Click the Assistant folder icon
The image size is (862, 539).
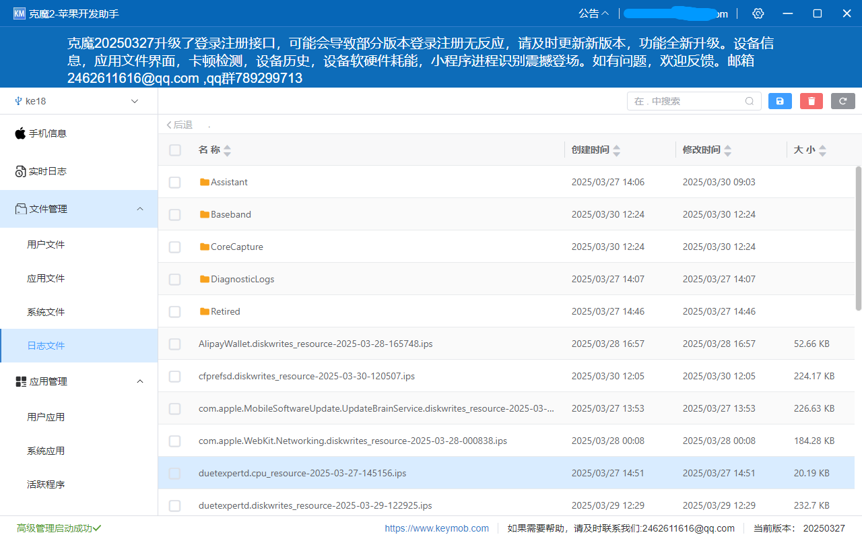(205, 182)
